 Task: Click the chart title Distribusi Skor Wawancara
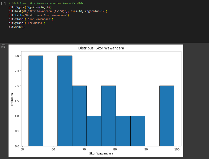99,48
